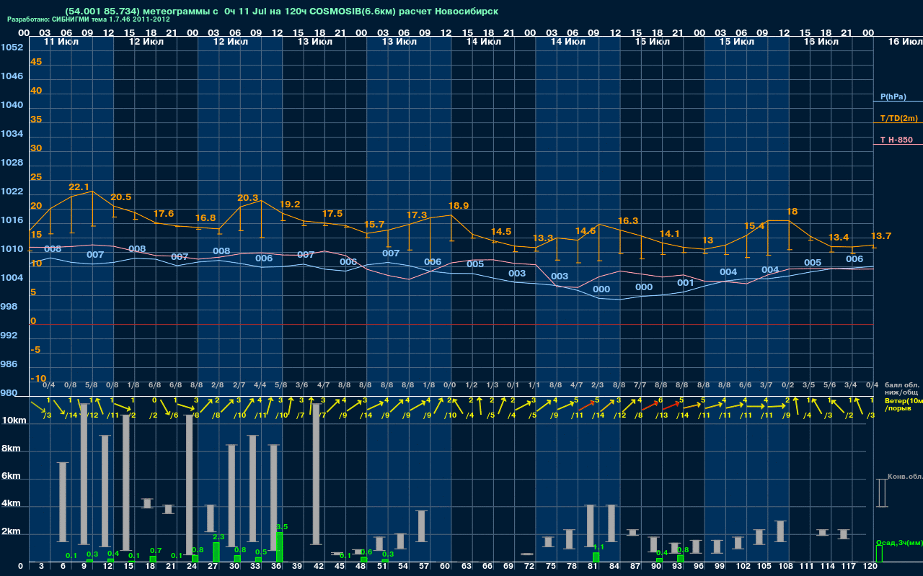Click forecast hour 42 on bottom axis
Image resolution: width=923 pixels, height=576 pixels.
coord(319,567)
